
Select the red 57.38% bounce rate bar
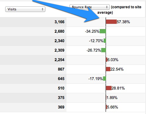pyautogui.click(x=111, y=22)
